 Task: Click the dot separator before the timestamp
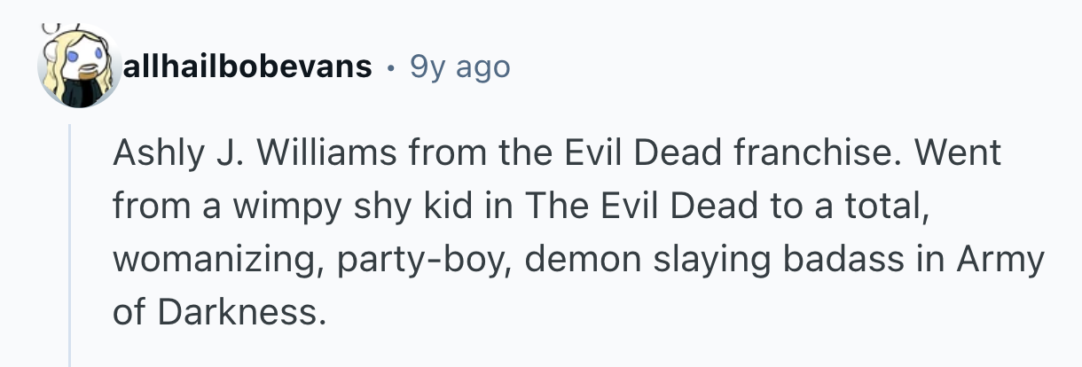point(390,66)
